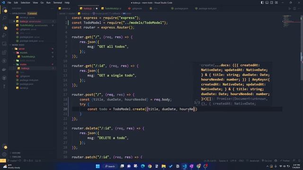The image size is (303, 170).
Task: Click Visual Studio Code icon in taskbar
Action: click(184, 166)
